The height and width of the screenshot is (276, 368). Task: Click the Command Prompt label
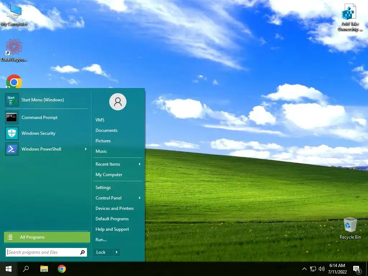pyautogui.click(x=40, y=118)
